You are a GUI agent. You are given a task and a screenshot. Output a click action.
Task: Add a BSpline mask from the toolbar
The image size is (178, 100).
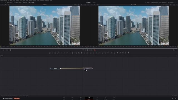(99, 53)
